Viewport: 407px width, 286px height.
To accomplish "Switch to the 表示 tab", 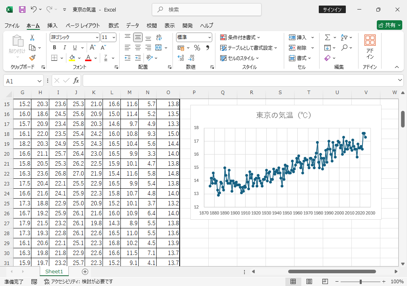I will tap(169, 25).
